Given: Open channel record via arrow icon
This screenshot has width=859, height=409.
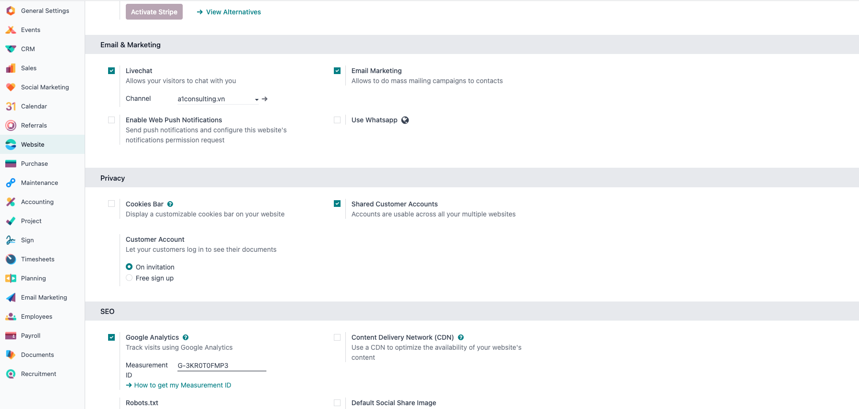Looking at the screenshot, I should tap(265, 99).
